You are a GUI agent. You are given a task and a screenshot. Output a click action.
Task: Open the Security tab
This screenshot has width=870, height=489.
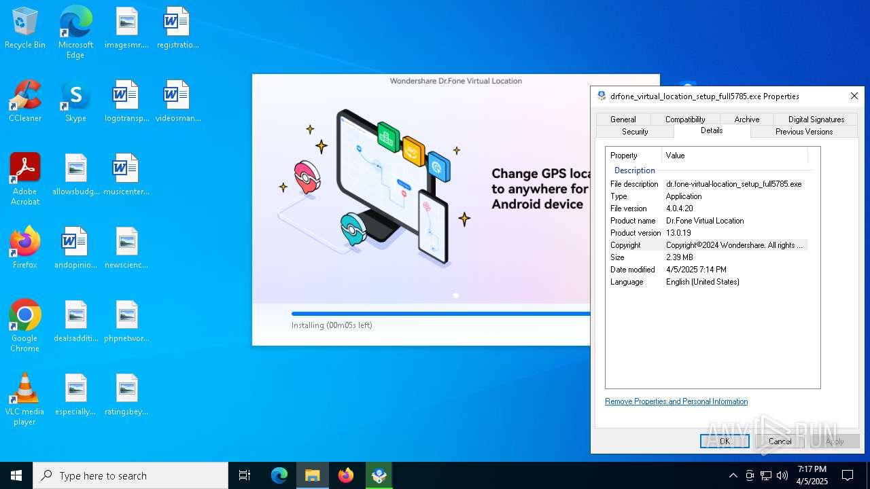click(635, 131)
